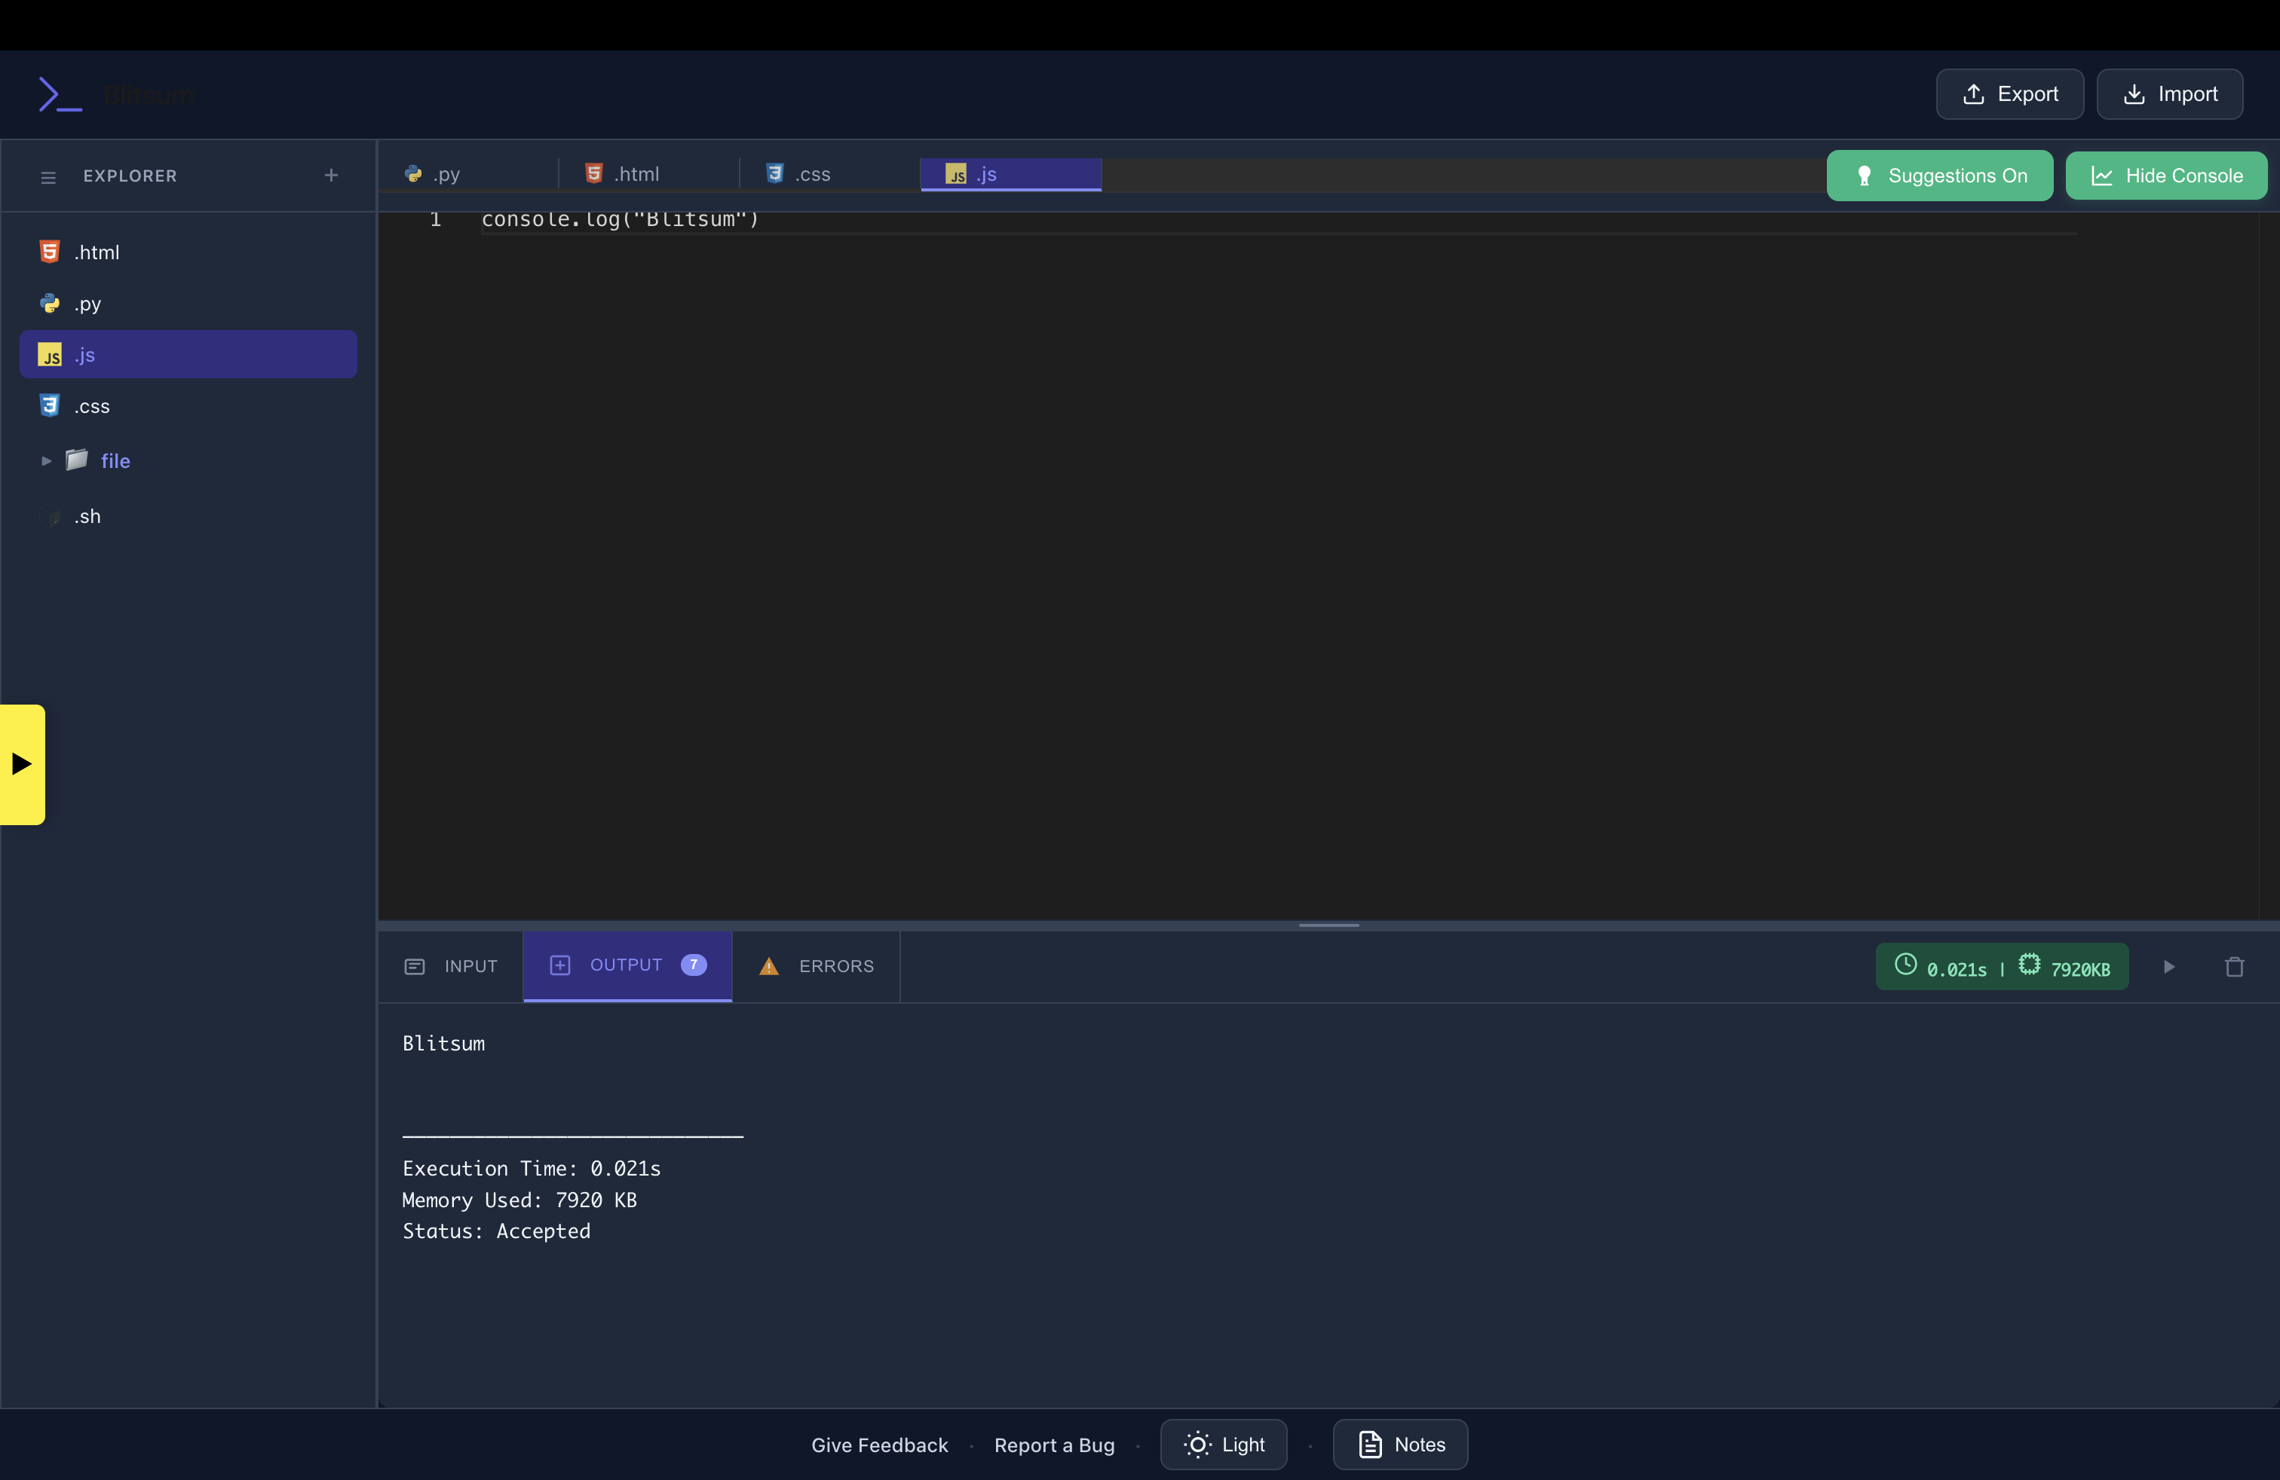Toggle Suggestions On button

point(1939,176)
